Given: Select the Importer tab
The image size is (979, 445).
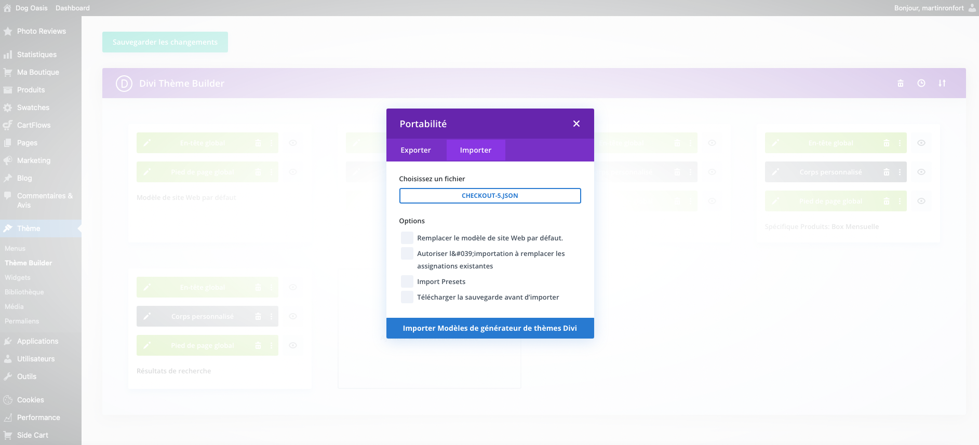Looking at the screenshot, I should pyautogui.click(x=475, y=150).
